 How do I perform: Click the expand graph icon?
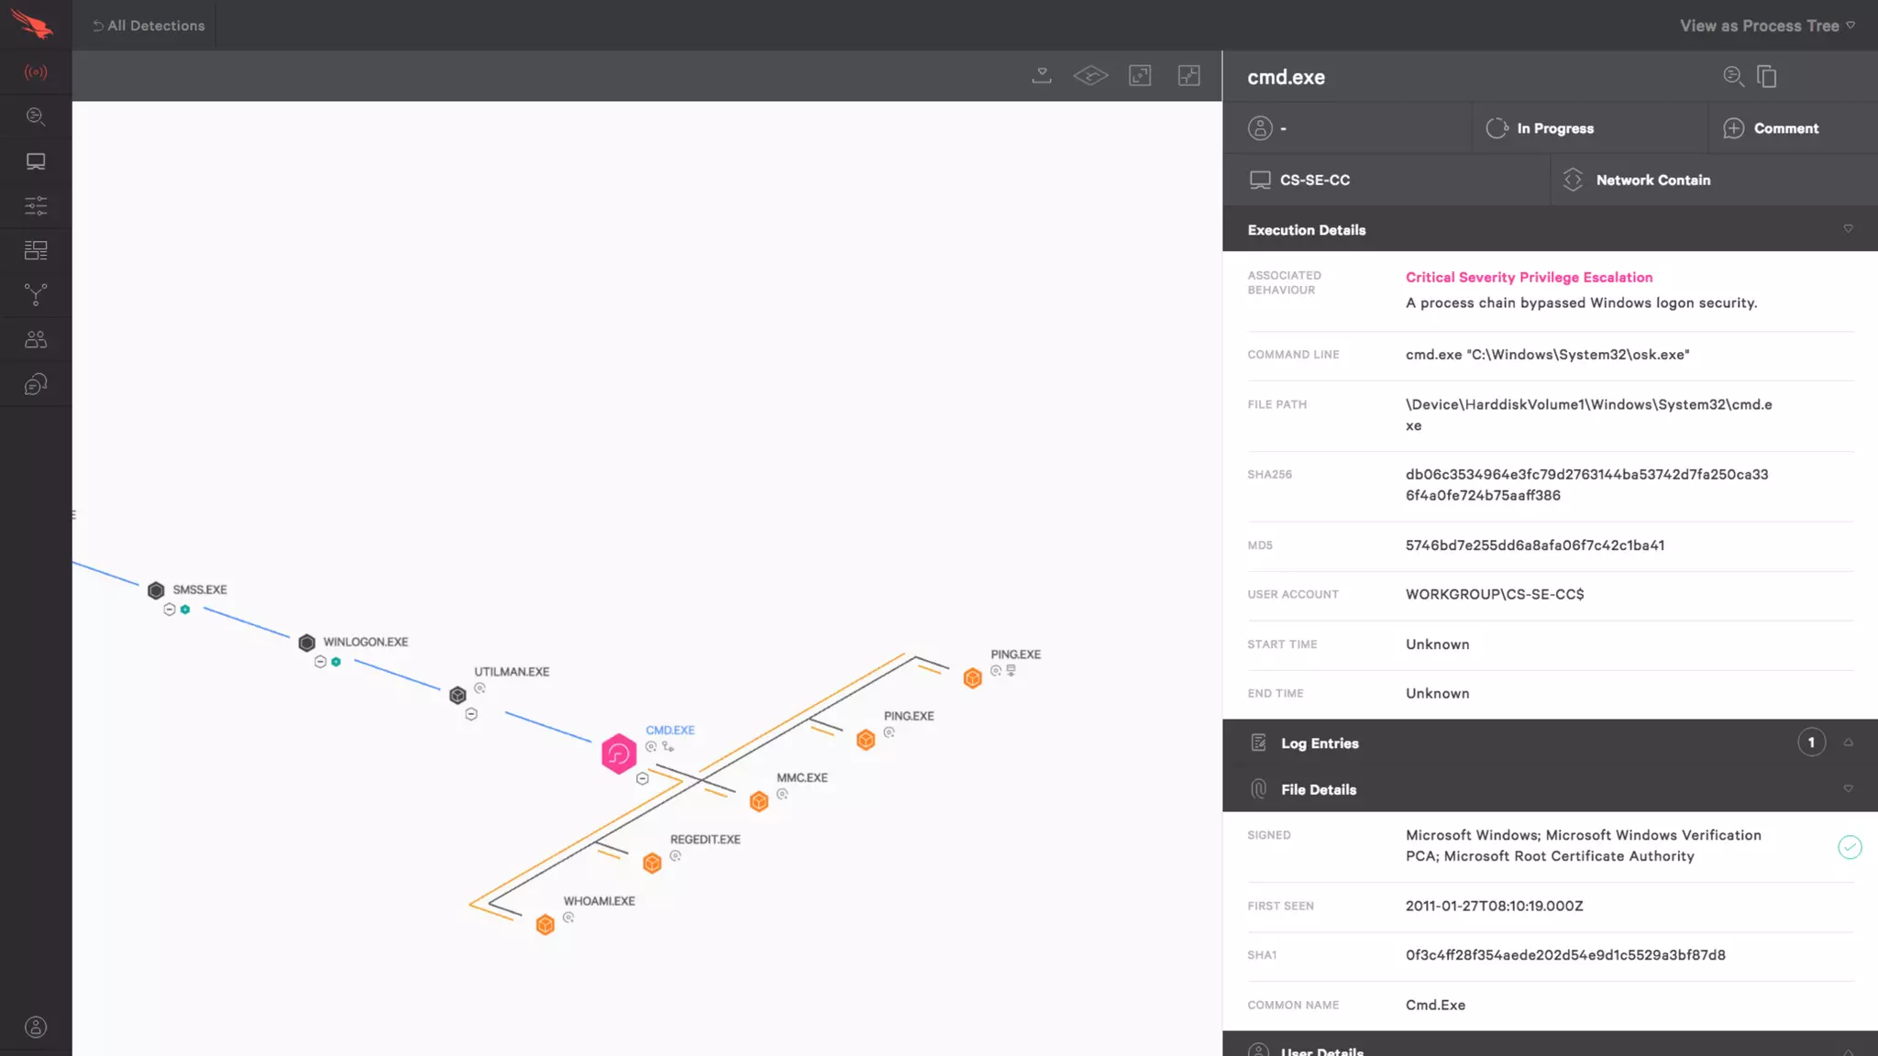pos(1140,76)
